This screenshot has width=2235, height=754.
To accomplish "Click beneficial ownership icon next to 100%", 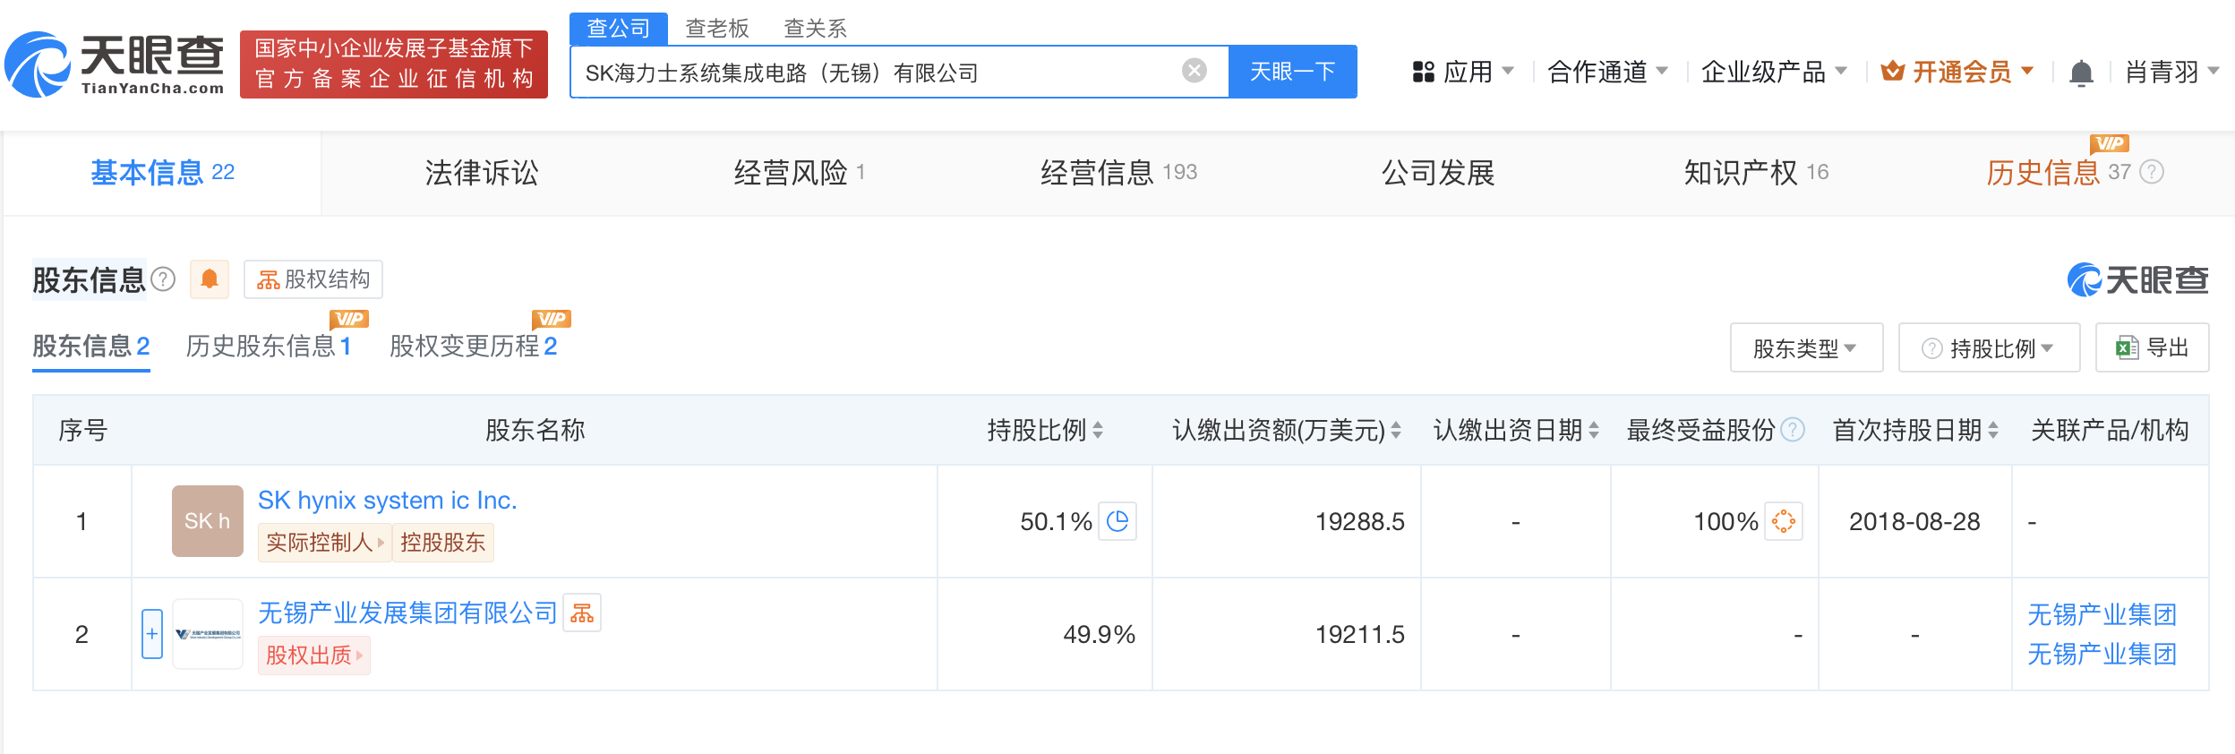I will tap(1783, 521).
